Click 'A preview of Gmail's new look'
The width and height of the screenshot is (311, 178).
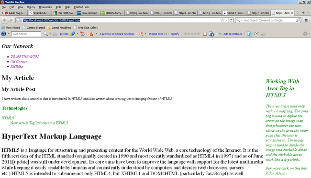point(117,34)
